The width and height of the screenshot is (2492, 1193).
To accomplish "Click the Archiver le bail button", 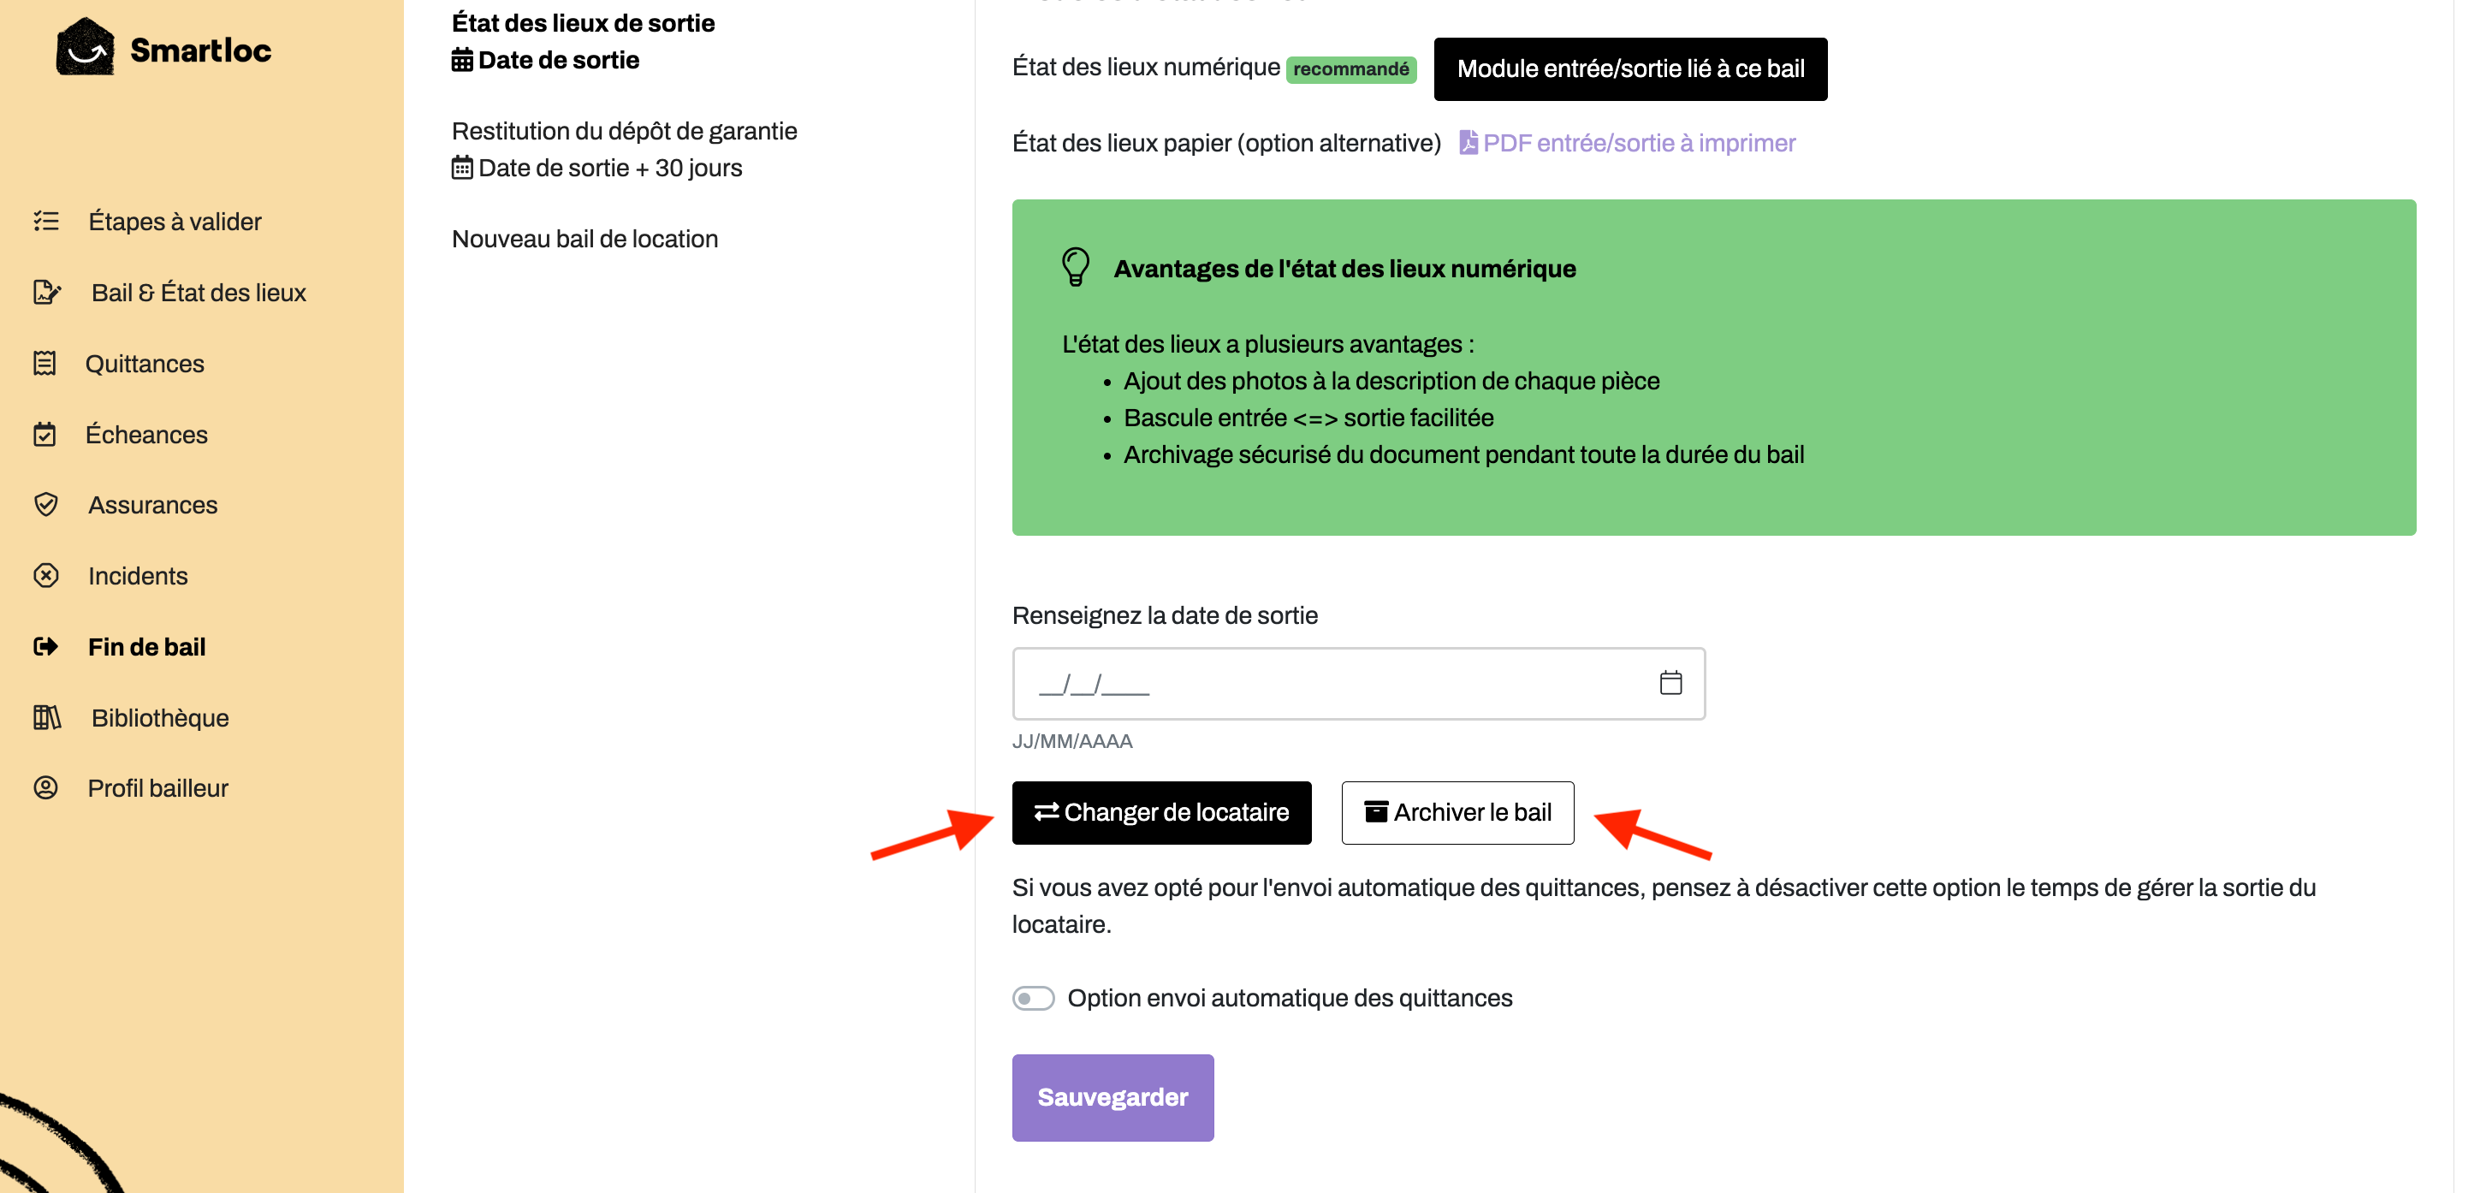I will (1458, 813).
